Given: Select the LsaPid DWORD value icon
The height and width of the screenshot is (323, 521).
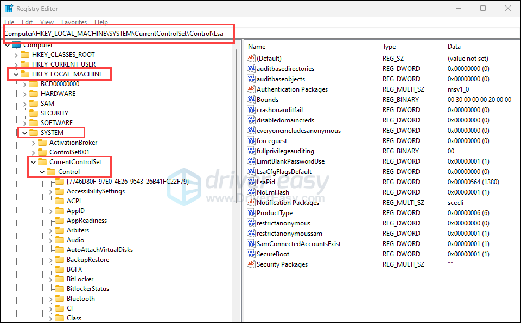Looking at the screenshot, I should pyautogui.click(x=251, y=182).
